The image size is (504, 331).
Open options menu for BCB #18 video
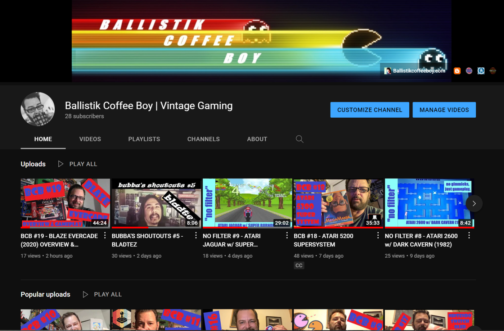(x=378, y=235)
